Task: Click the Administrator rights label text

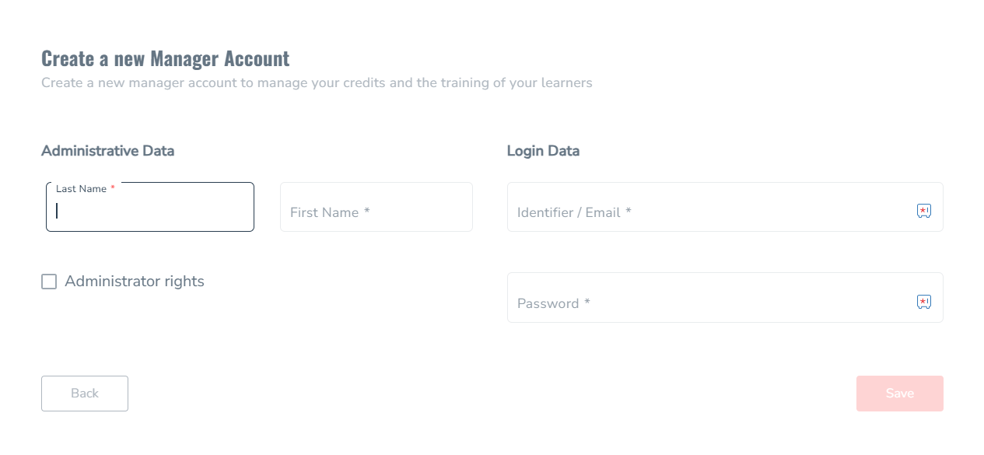Action: point(135,282)
